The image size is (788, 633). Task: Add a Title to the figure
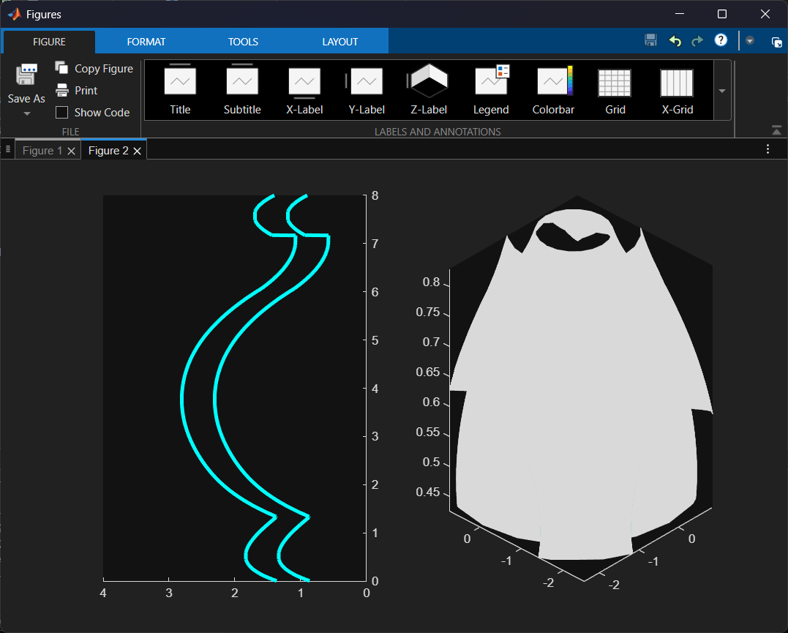tap(180, 90)
